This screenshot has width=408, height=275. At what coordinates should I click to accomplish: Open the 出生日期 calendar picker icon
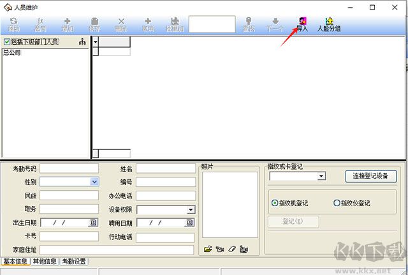coord(93,223)
